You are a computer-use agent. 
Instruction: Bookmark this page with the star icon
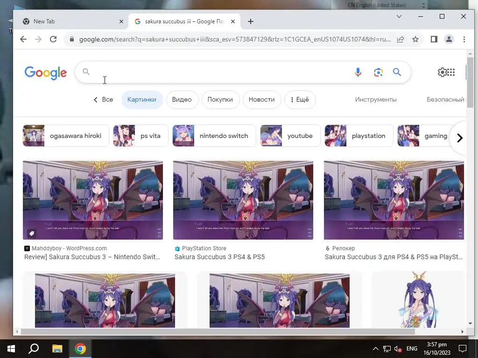[x=415, y=39]
